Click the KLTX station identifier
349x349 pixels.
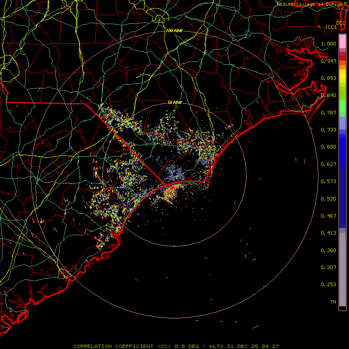point(217,346)
